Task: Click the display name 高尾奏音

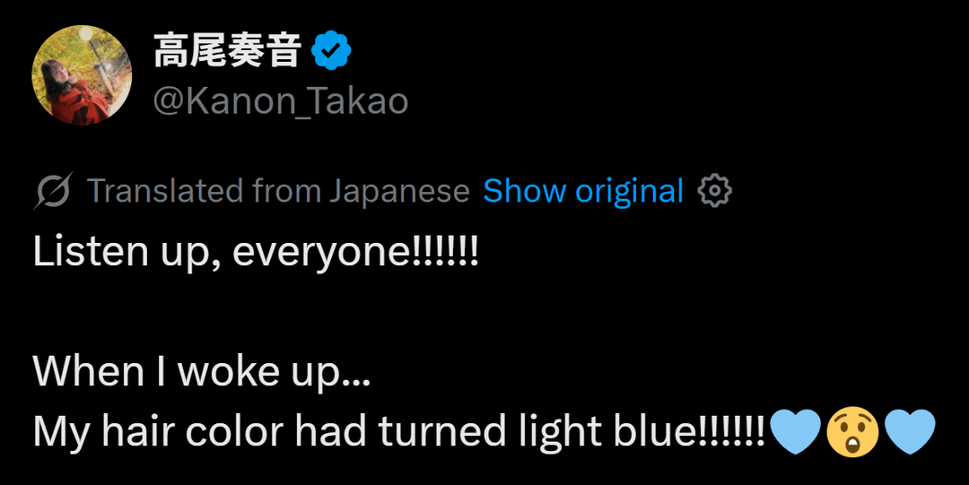Action: (x=227, y=53)
